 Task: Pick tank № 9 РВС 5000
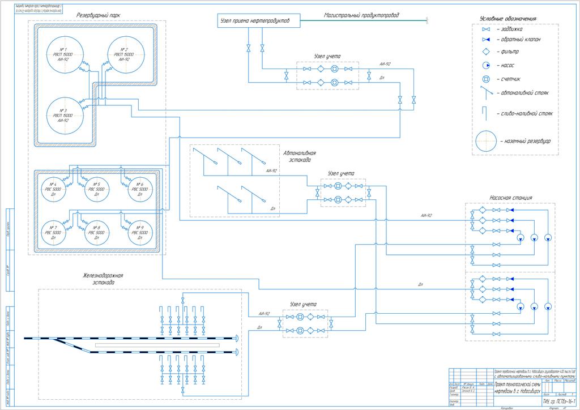point(140,233)
